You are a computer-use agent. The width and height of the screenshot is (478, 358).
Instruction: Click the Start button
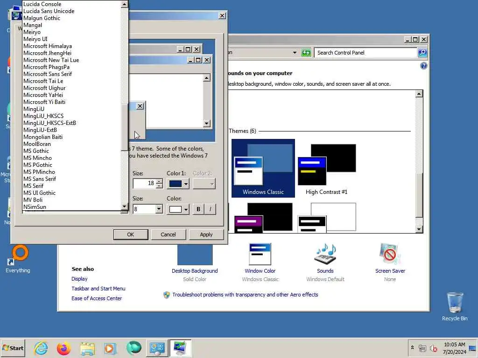pyautogui.click(x=13, y=348)
